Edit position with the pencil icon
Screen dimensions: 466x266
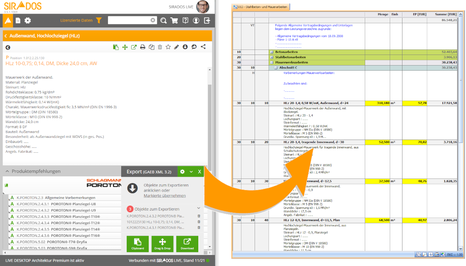[x=177, y=47]
